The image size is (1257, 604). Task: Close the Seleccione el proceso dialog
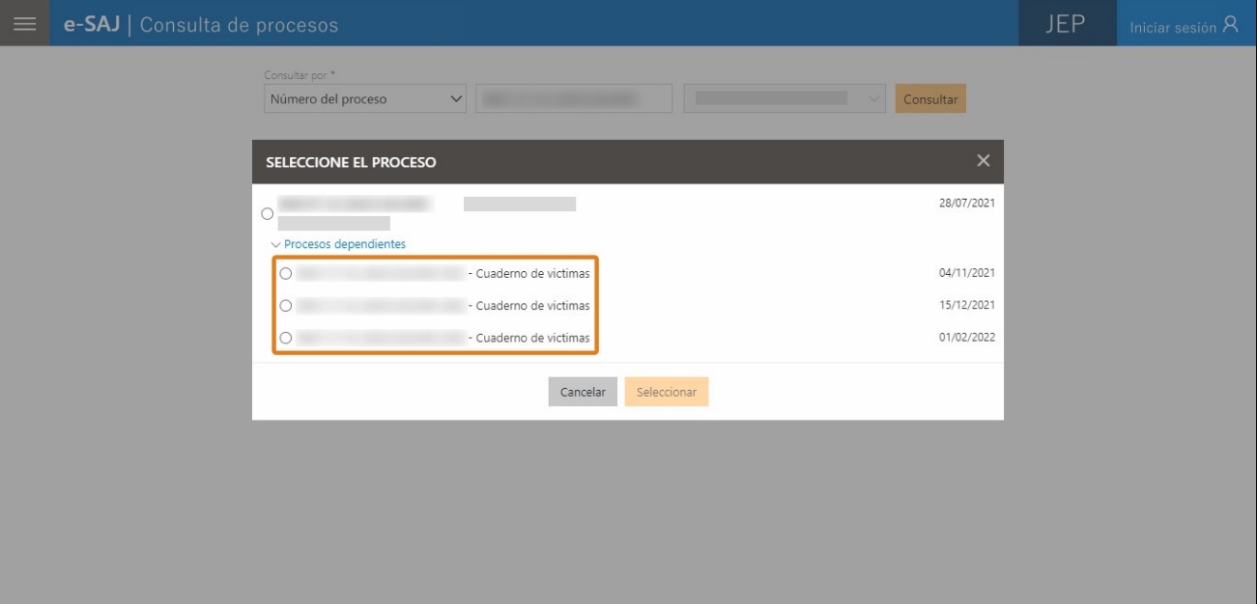[983, 161]
